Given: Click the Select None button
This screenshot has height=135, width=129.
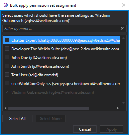Looking at the screenshot, I should pyautogui.click(x=51, y=118).
